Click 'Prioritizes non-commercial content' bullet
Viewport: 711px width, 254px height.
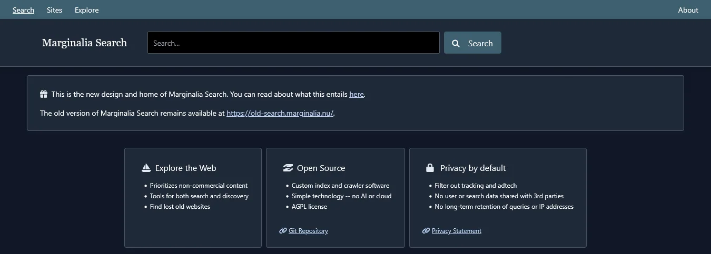[x=199, y=186]
